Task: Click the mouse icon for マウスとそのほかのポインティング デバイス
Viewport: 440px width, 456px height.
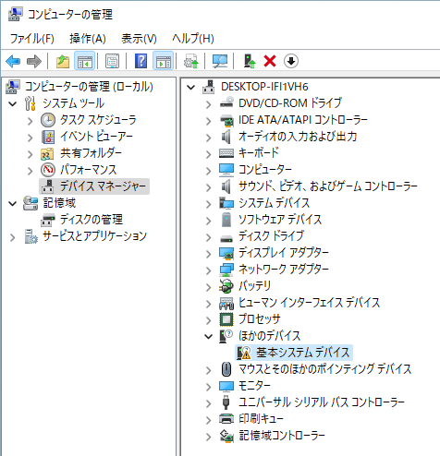Action: click(x=226, y=369)
